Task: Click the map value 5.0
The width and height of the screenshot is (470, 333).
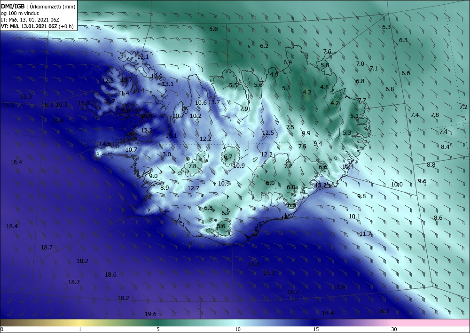Action: click(213, 29)
